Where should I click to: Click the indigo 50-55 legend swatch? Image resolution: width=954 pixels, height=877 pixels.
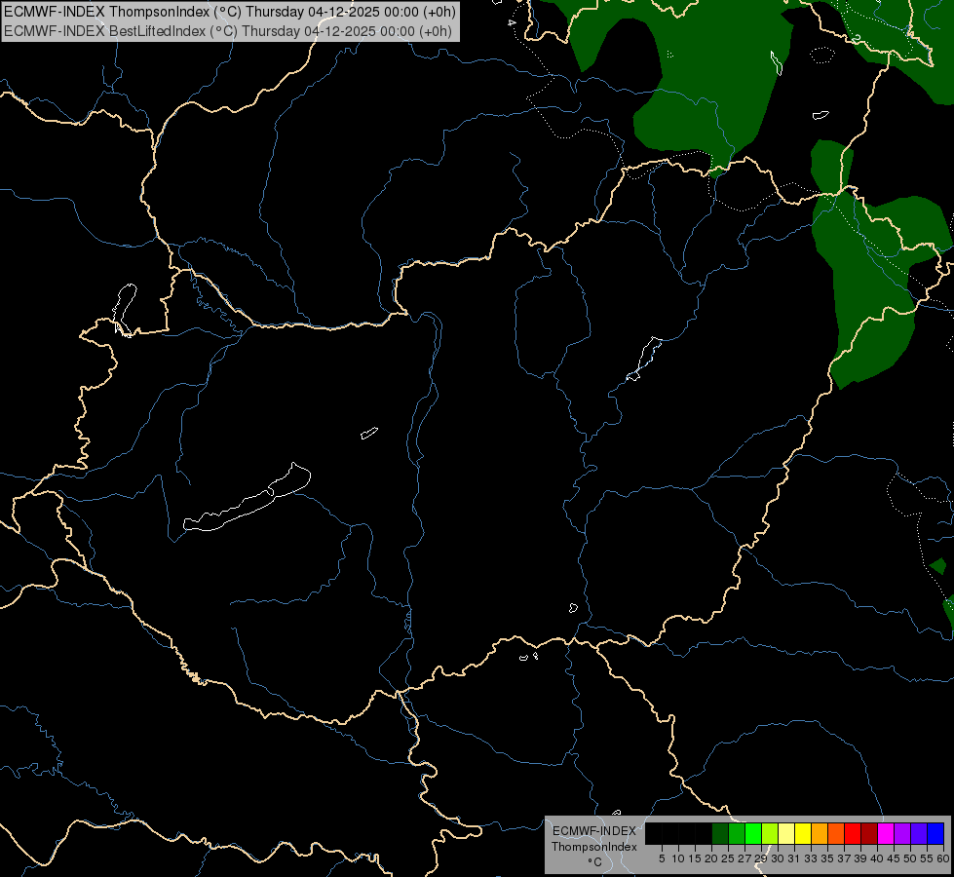(x=919, y=833)
